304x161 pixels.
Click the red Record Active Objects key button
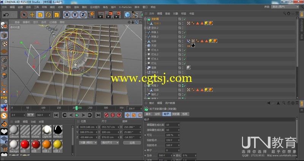pos(106,115)
